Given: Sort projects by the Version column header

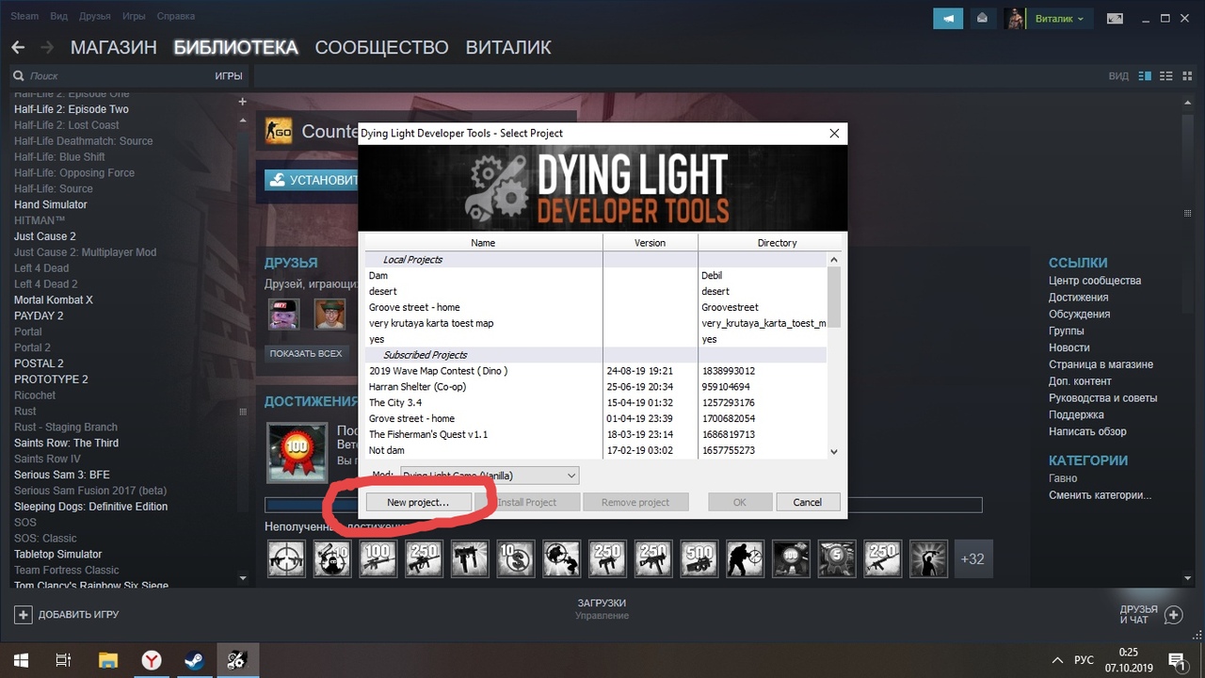Looking at the screenshot, I should 650,243.
